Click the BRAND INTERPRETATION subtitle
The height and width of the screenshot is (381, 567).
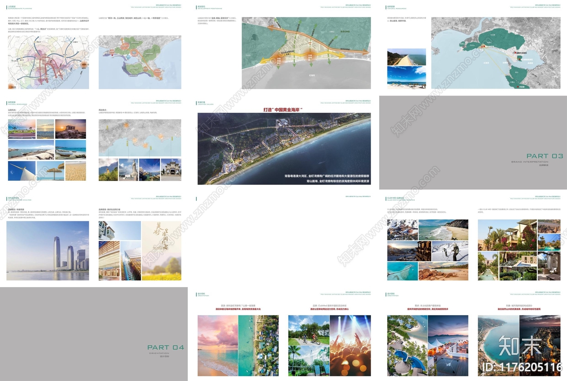[529, 162]
